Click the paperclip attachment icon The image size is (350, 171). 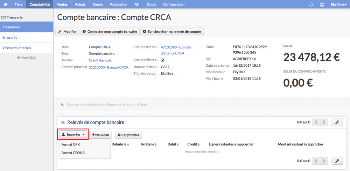[x=62, y=104]
